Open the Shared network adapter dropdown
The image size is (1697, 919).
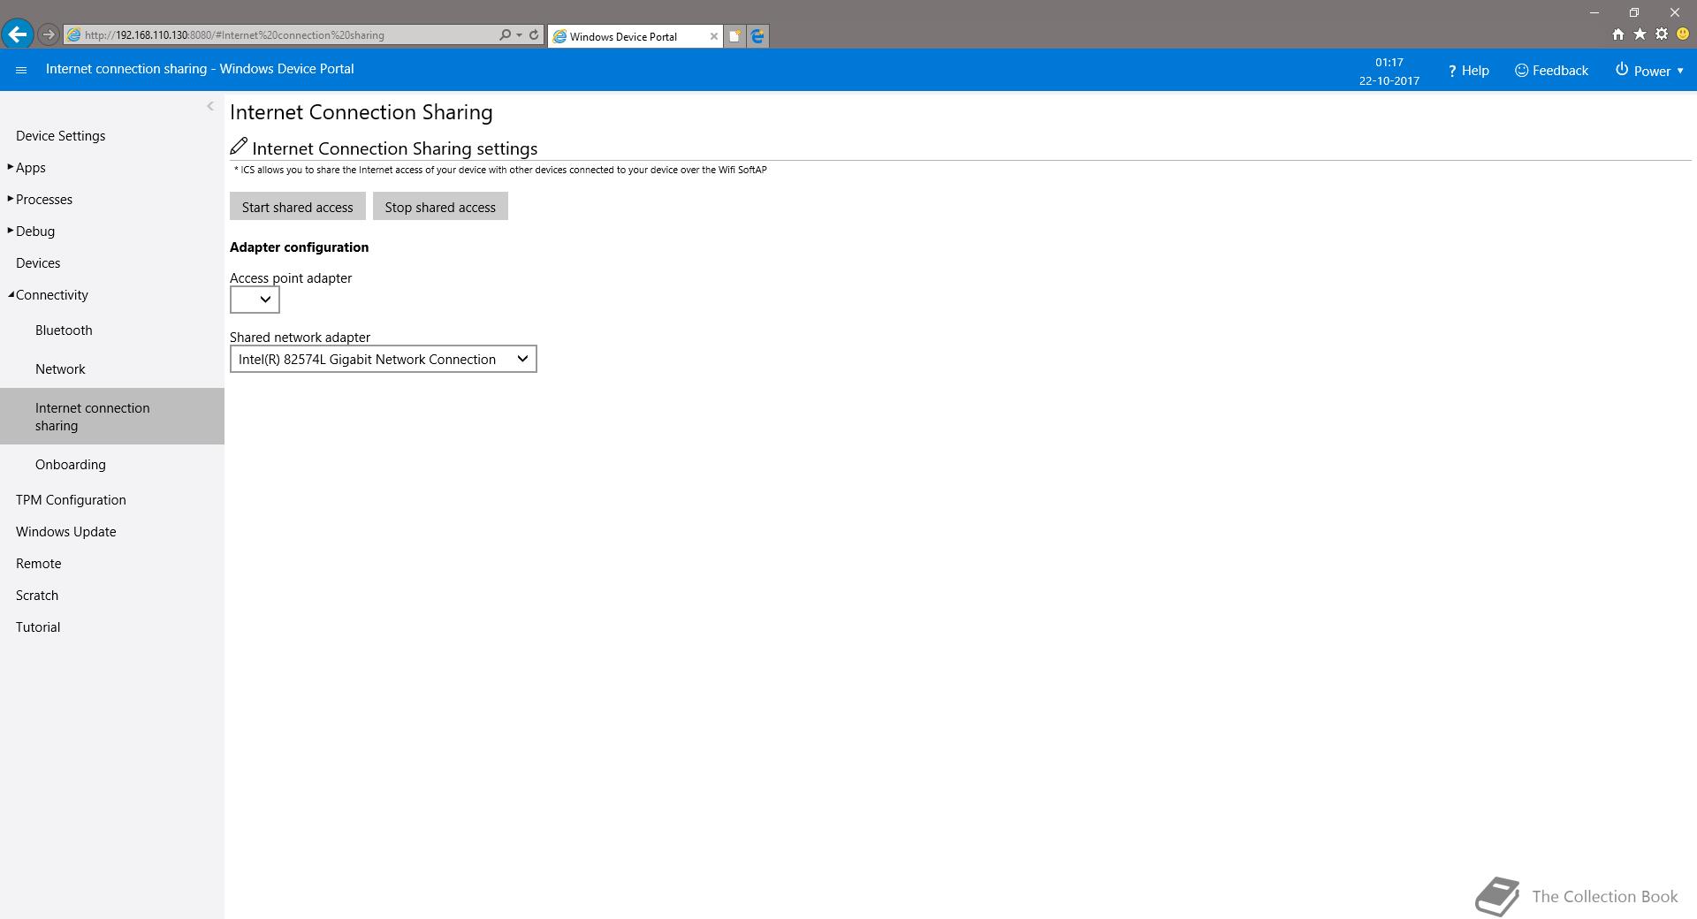[384, 359]
